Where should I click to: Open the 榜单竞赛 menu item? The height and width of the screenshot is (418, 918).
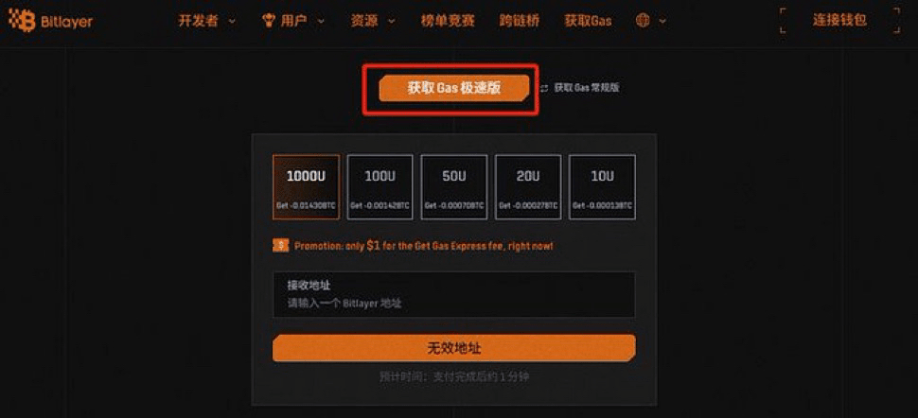(448, 21)
